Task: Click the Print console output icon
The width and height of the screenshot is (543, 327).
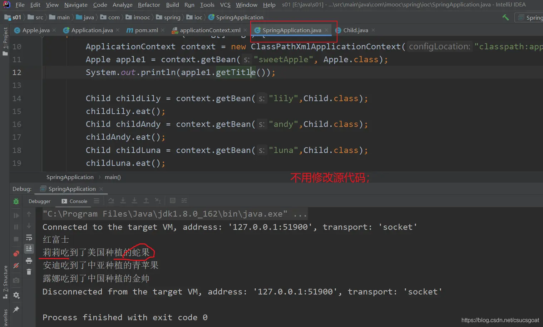Action: tap(29, 261)
